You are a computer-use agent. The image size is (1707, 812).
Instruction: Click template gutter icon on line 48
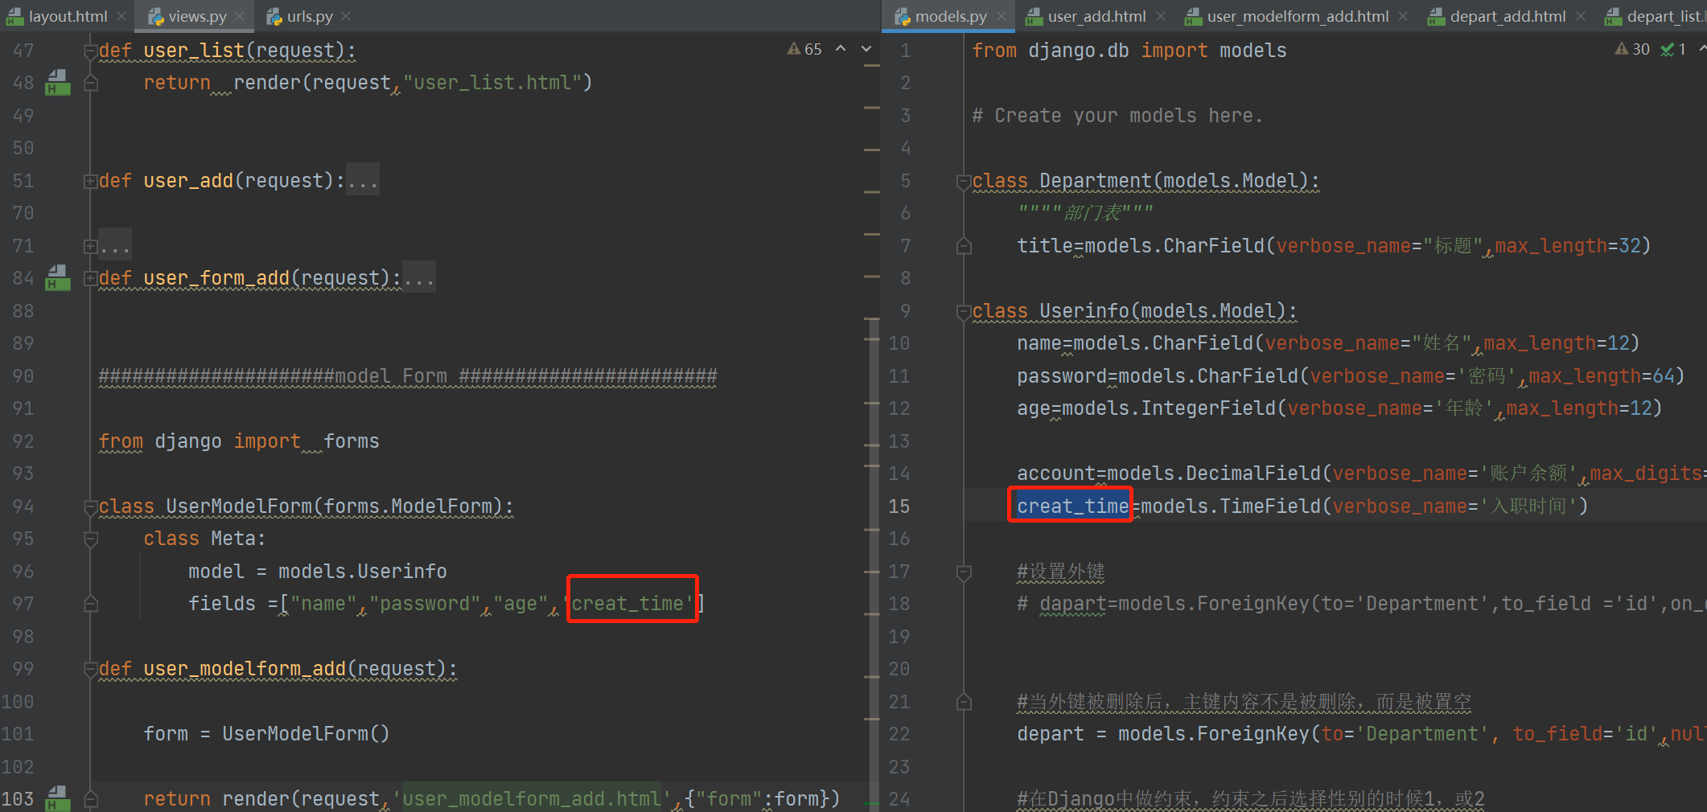coord(57,82)
